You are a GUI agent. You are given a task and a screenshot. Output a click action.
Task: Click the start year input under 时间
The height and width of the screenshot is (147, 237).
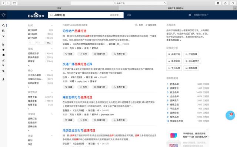pyautogui.click(x=32, y=43)
